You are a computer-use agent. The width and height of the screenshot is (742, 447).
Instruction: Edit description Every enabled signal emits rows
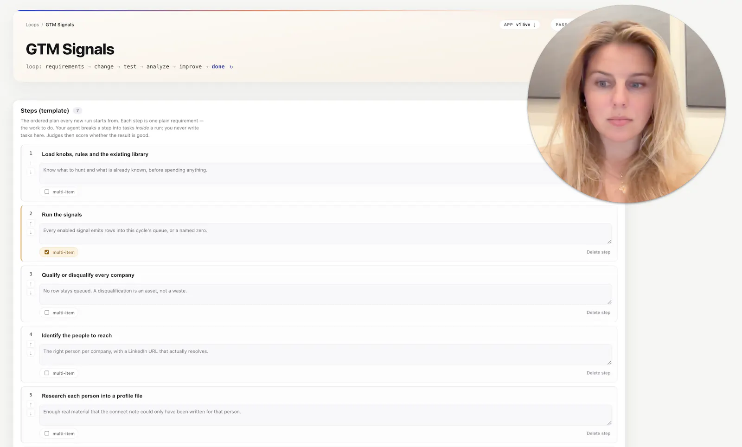(326, 234)
